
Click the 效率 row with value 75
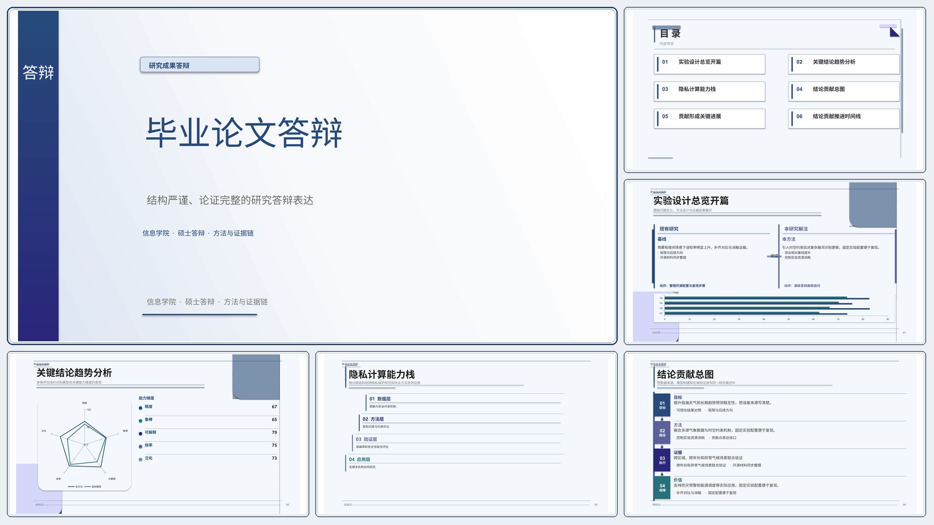(208, 445)
